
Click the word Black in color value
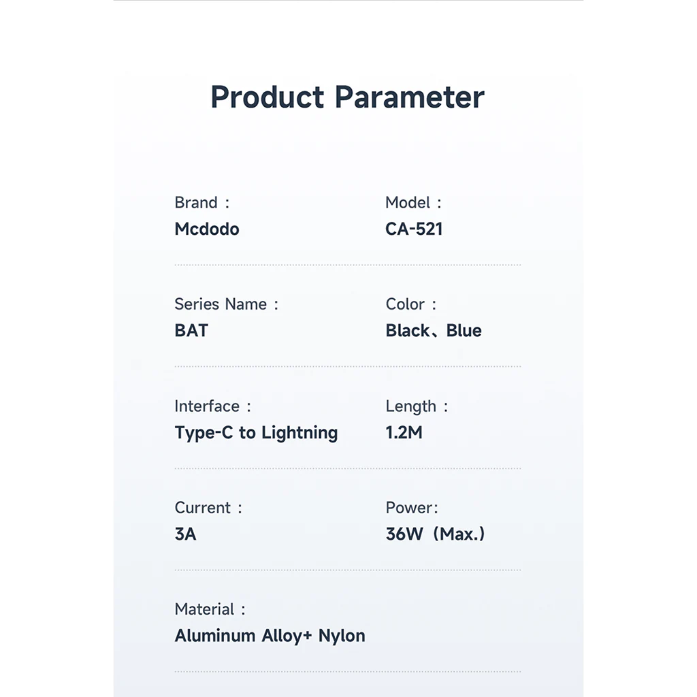click(407, 331)
